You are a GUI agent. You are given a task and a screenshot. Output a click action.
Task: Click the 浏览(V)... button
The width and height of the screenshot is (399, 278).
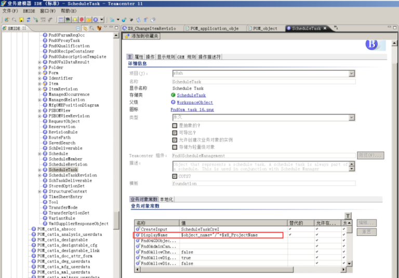(x=370, y=155)
